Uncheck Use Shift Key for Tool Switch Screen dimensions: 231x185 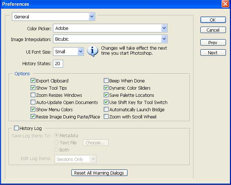pyautogui.click(x=106, y=102)
